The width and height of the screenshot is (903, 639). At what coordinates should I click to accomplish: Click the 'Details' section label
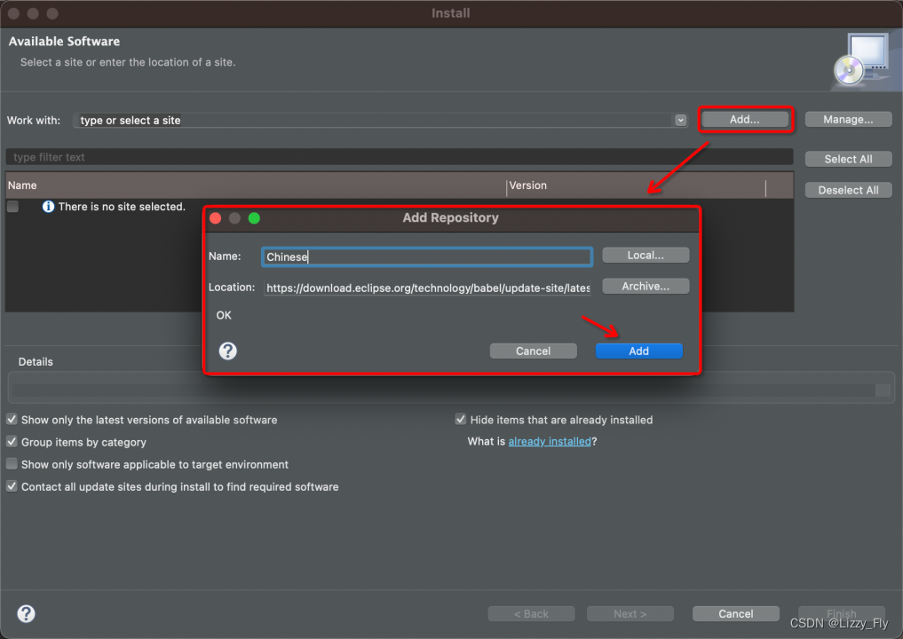(36, 361)
